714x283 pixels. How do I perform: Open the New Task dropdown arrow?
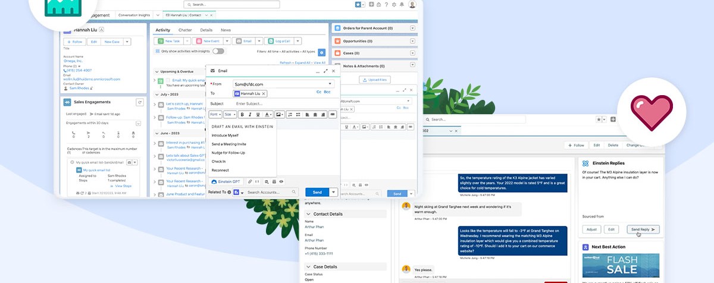[187, 41]
